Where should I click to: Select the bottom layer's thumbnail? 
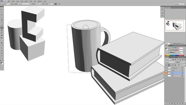point(169,76)
